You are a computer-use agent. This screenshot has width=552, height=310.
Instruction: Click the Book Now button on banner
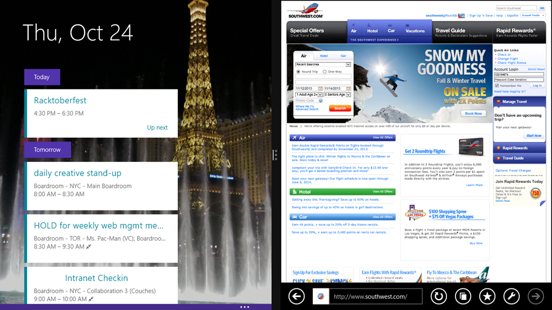[473, 114]
